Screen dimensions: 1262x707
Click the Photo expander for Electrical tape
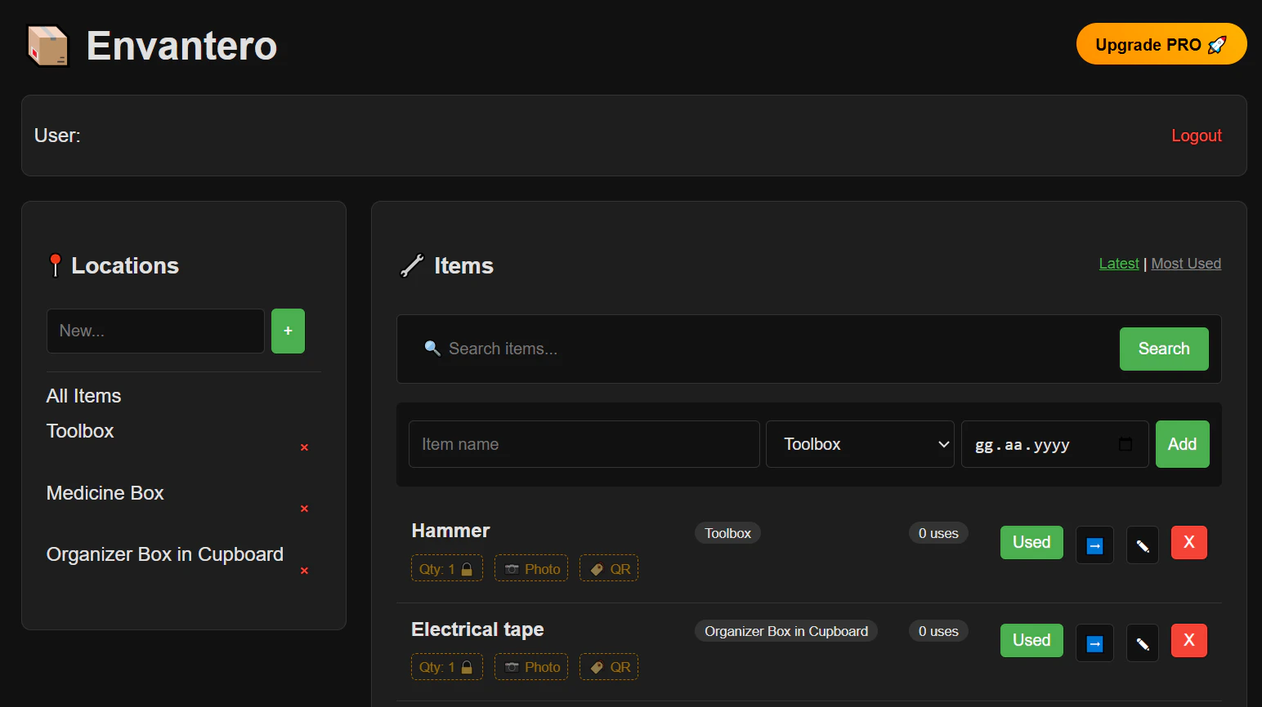coord(531,667)
